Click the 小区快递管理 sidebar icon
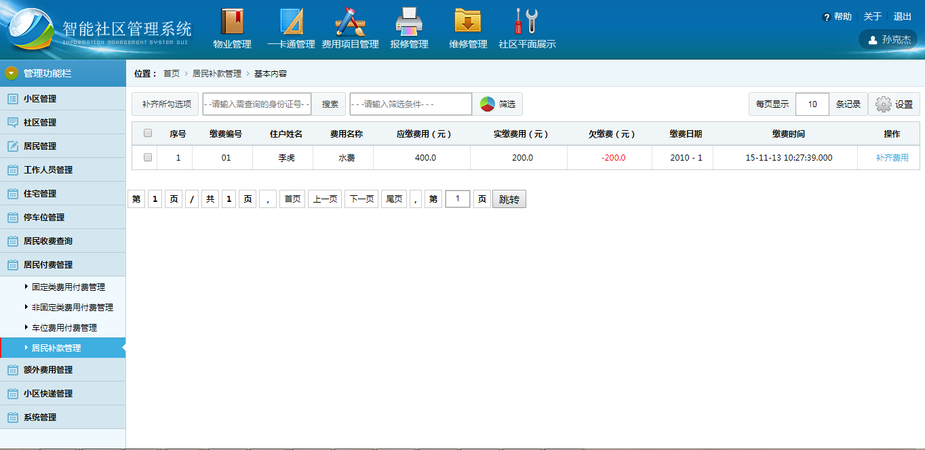This screenshot has height=450, width=925. [x=12, y=394]
